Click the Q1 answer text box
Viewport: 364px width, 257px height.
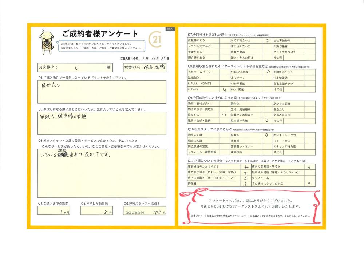point(102,92)
